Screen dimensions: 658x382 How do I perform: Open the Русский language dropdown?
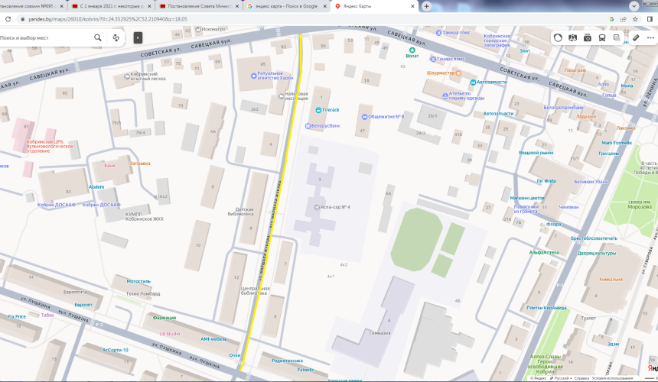[562, 377]
